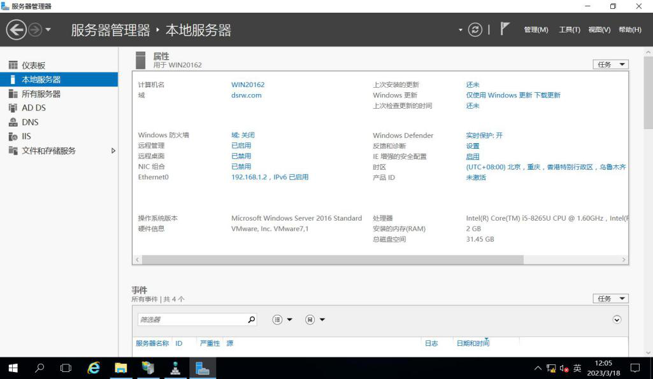Click taskbar search magnifier

click(39, 368)
